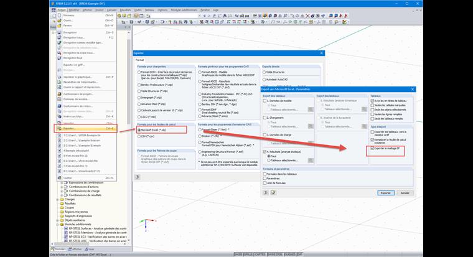This screenshot has height=257, width=473.
Task: Choose Exporter... in the Fichier menu
Action: click(86, 128)
